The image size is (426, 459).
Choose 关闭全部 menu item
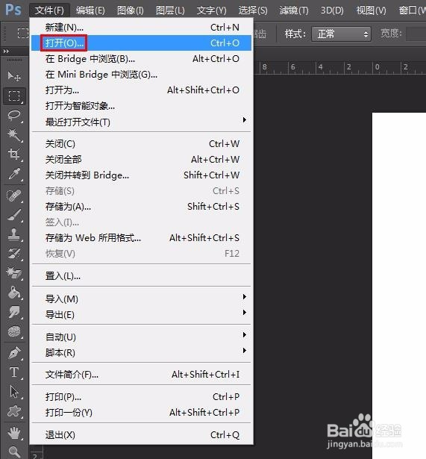click(142, 160)
